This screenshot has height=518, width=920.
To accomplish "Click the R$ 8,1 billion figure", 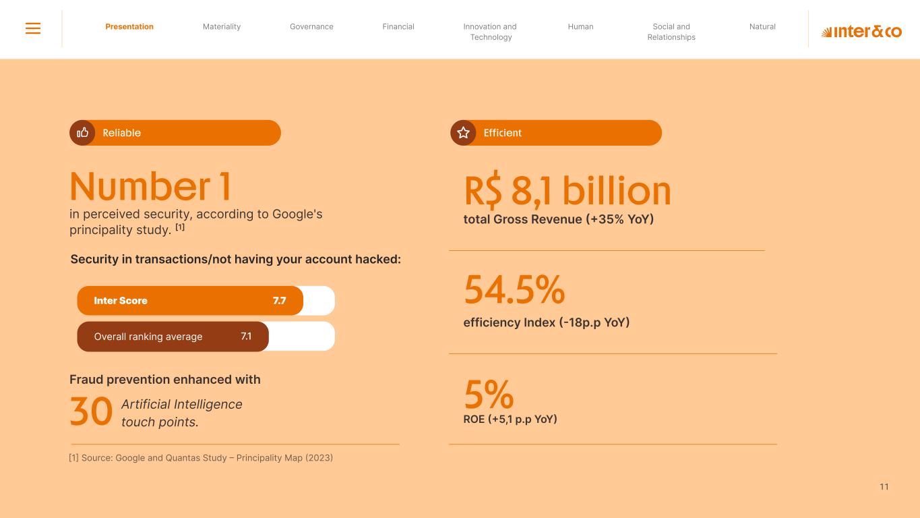I will pyautogui.click(x=567, y=191).
